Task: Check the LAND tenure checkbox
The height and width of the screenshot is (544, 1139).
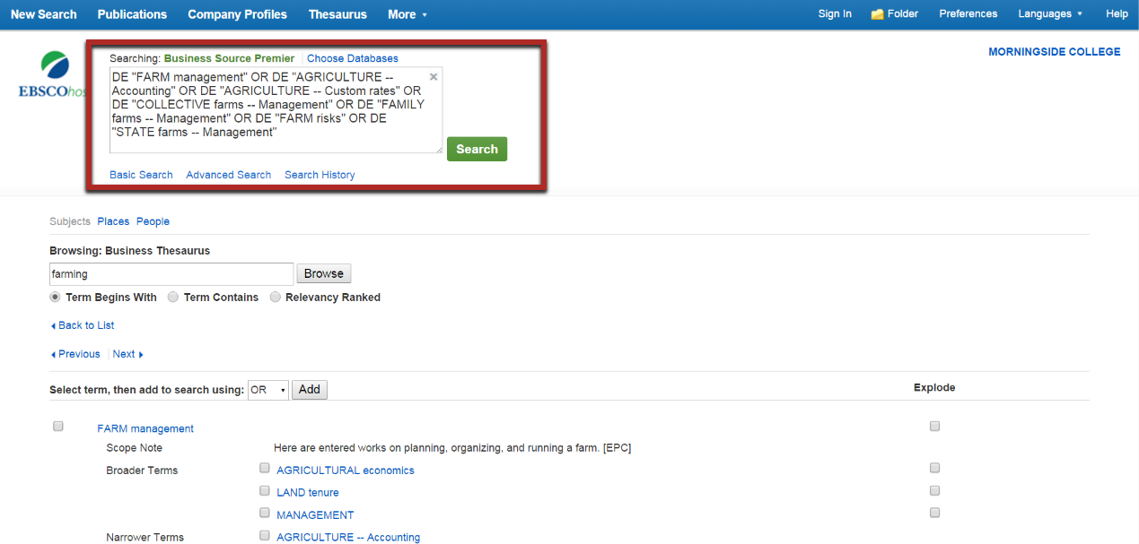Action: [265, 490]
